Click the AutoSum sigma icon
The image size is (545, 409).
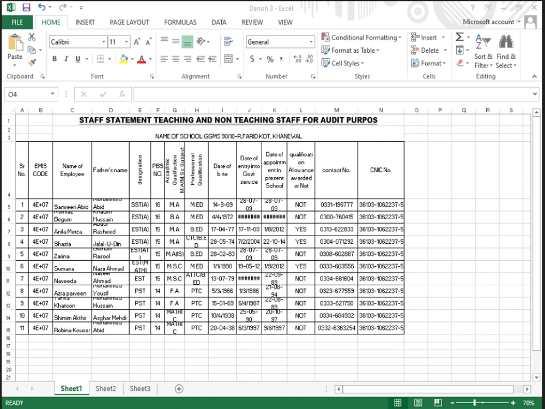[459, 37]
